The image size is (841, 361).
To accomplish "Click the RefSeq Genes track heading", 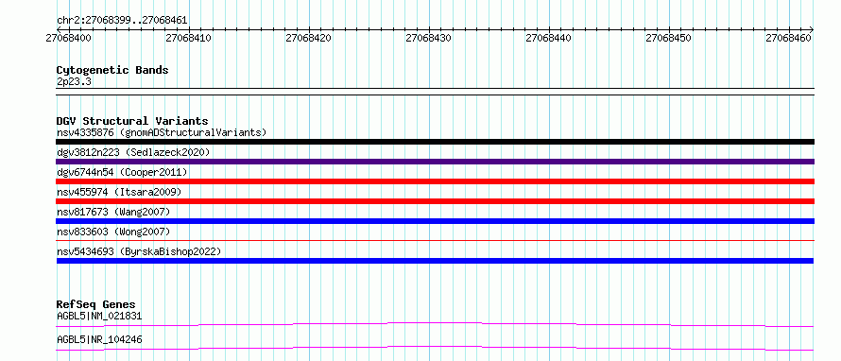I will click(96, 304).
